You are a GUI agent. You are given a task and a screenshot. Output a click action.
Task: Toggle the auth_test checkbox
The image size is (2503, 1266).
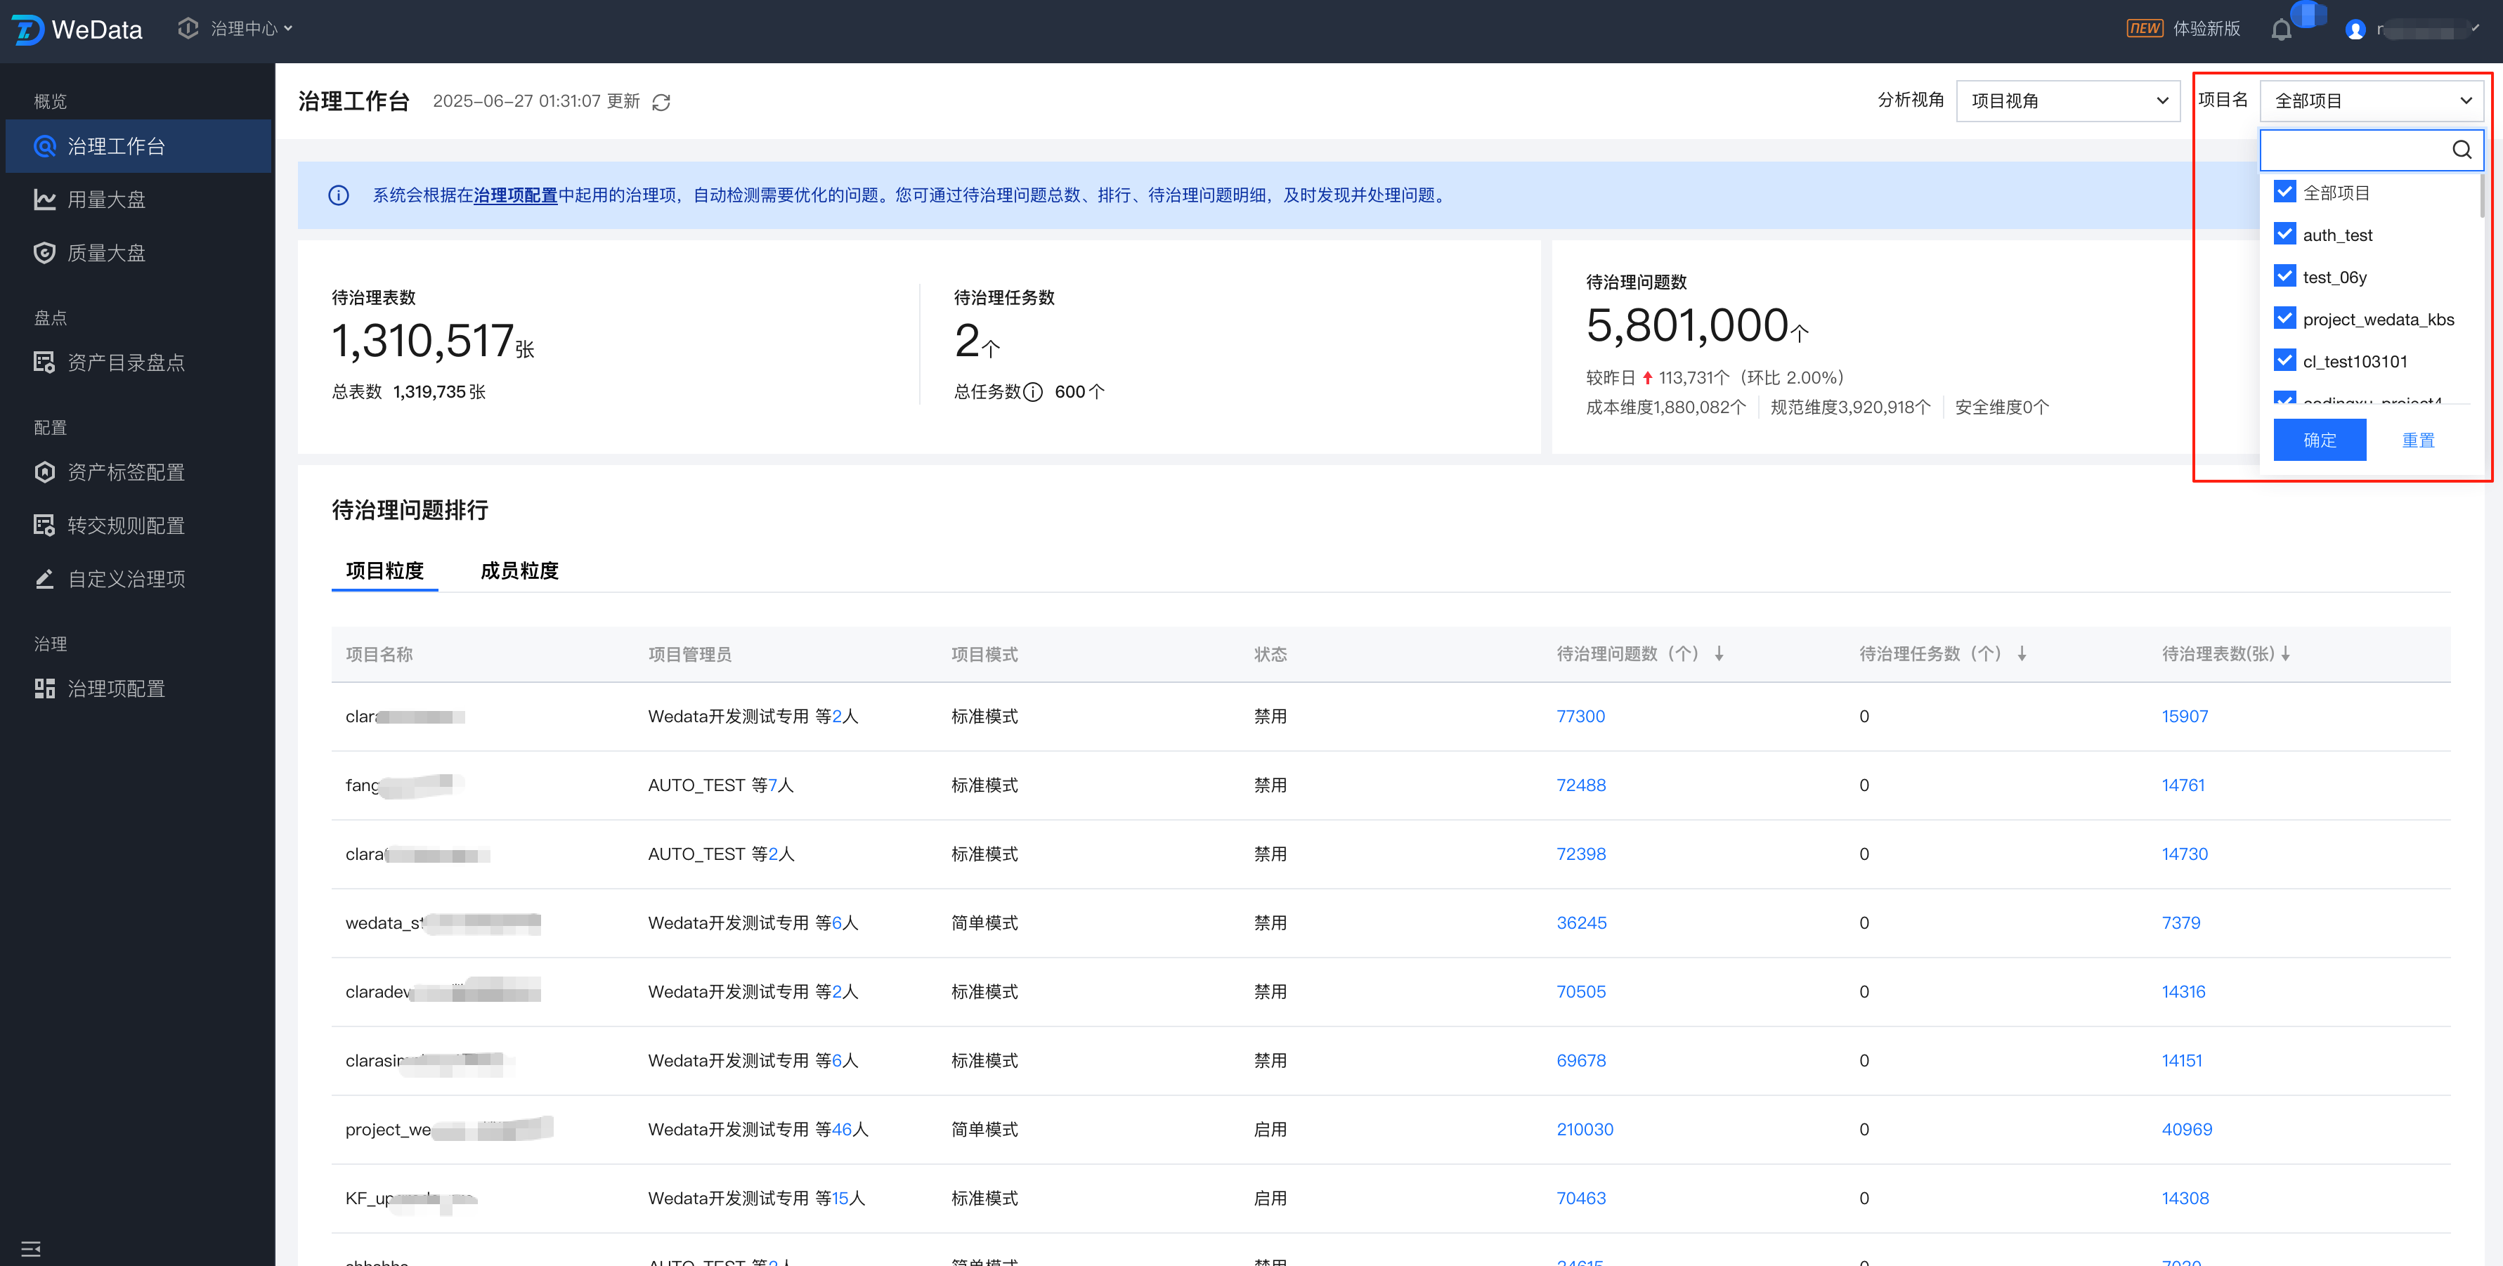(x=2284, y=234)
